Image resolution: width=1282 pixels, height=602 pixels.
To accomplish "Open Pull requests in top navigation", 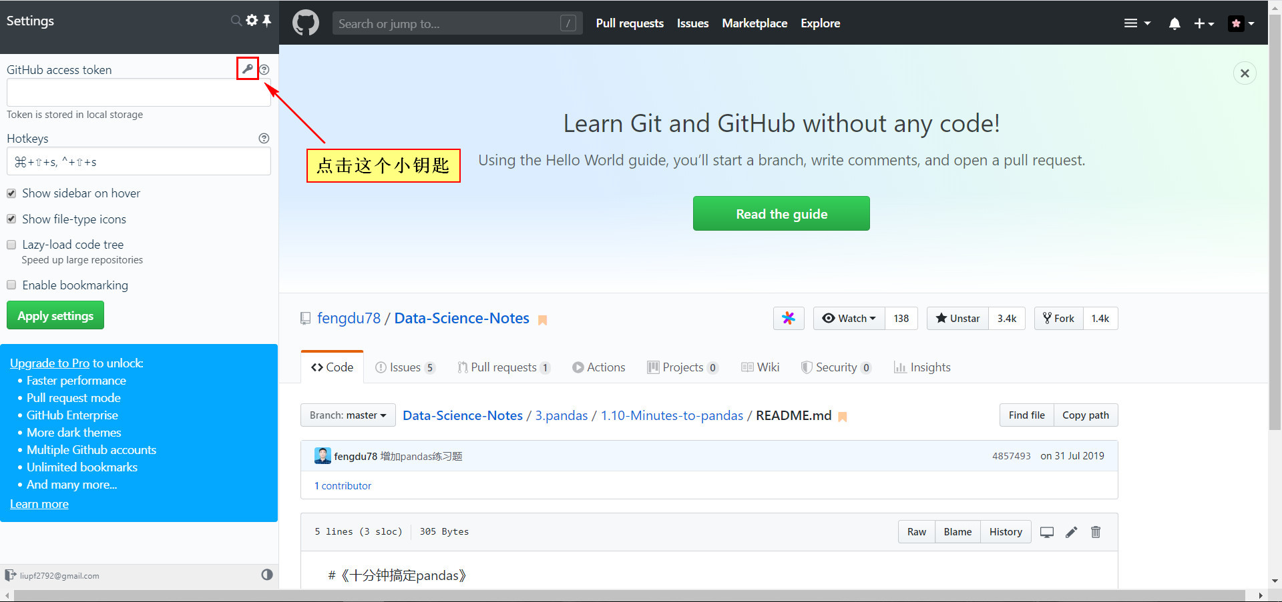I will click(x=630, y=23).
